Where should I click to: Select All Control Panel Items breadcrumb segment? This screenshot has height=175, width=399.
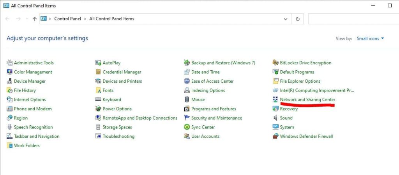(112, 19)
